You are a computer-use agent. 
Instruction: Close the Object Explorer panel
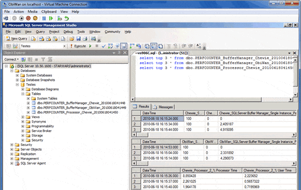click(x=125, y=53)
